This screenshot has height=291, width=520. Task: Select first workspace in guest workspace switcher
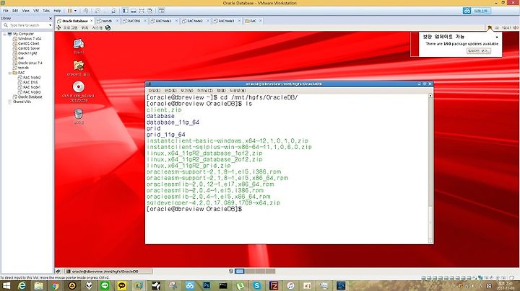pyautogui.click(x=240, y=271)
